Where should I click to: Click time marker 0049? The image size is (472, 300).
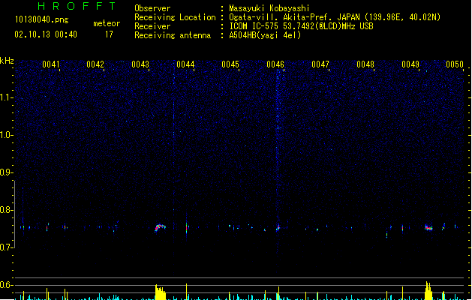[x=410, y=64]
